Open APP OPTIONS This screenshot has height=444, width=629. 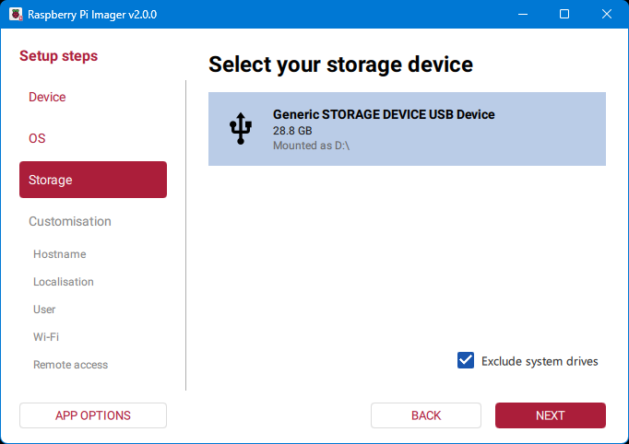click(93, 415)
